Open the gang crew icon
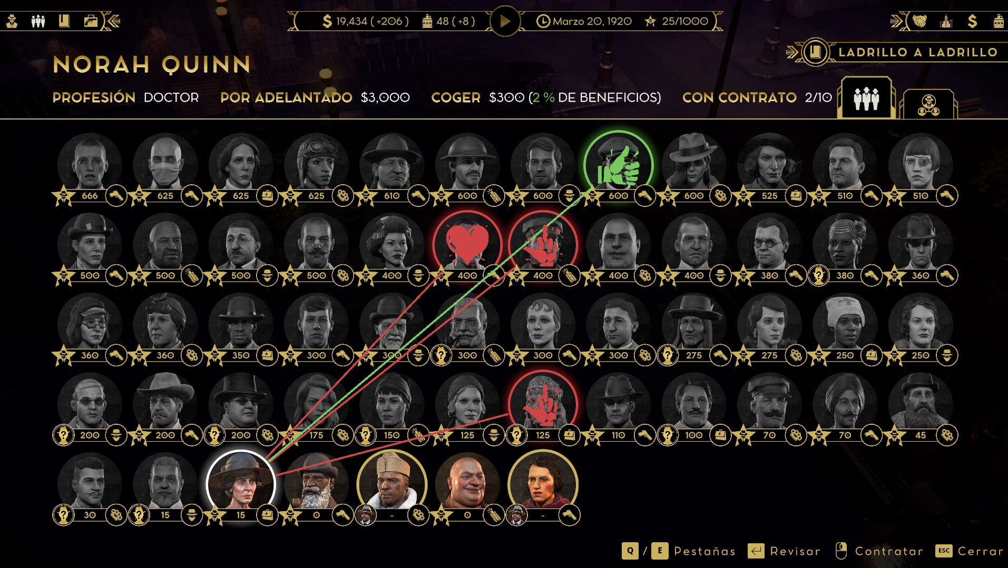Screen dimensions: 1008x568 point(38,21)
